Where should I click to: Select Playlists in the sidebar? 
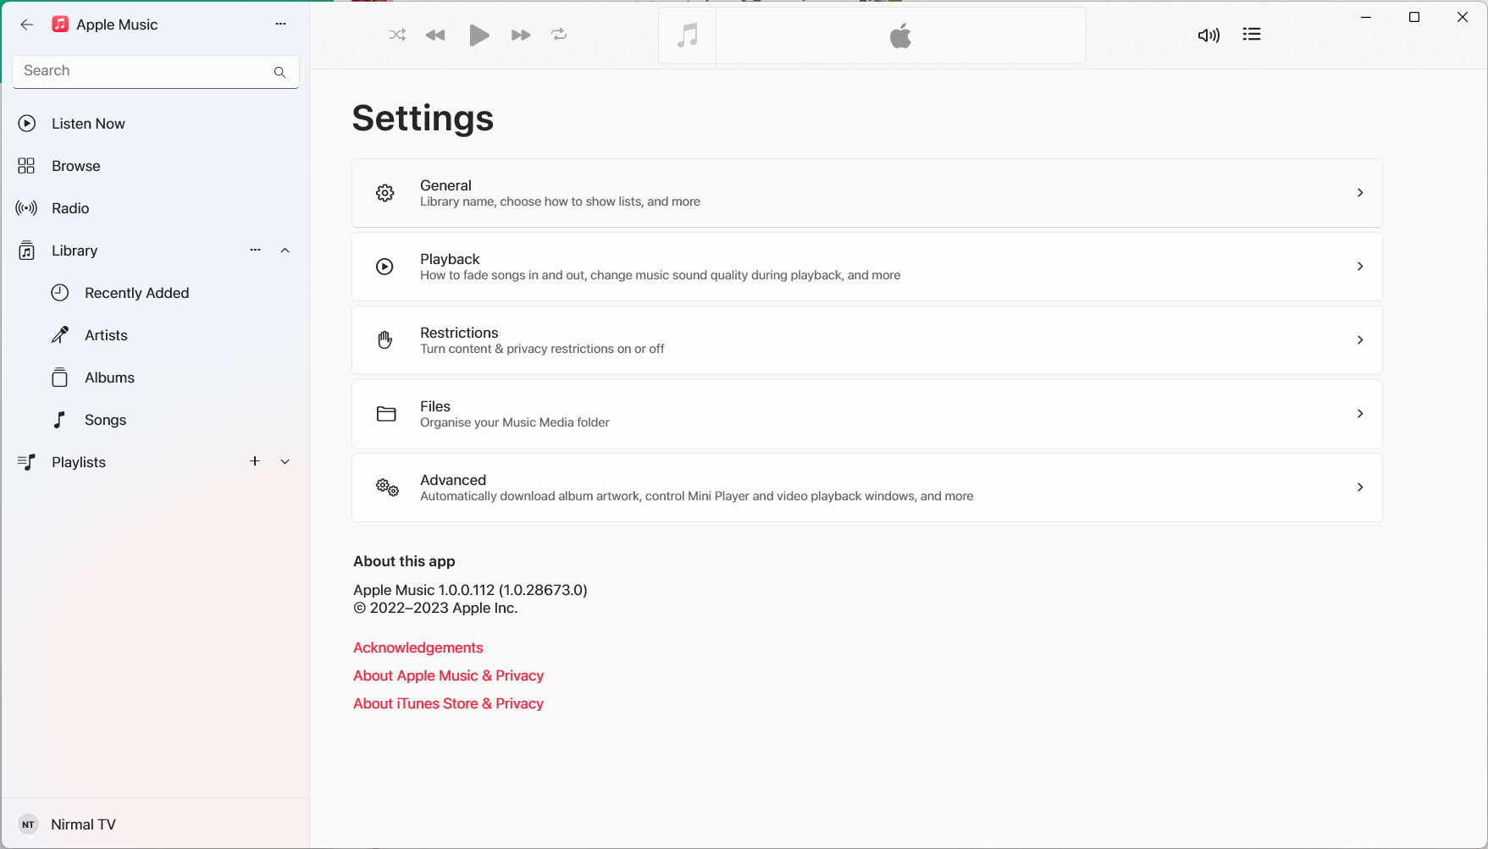point(157,462)
